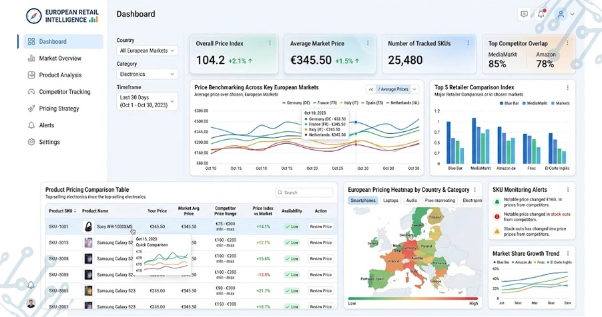
Task: Toggle Amazon.de legend in growth trend
Action: (x=522, y=262)
